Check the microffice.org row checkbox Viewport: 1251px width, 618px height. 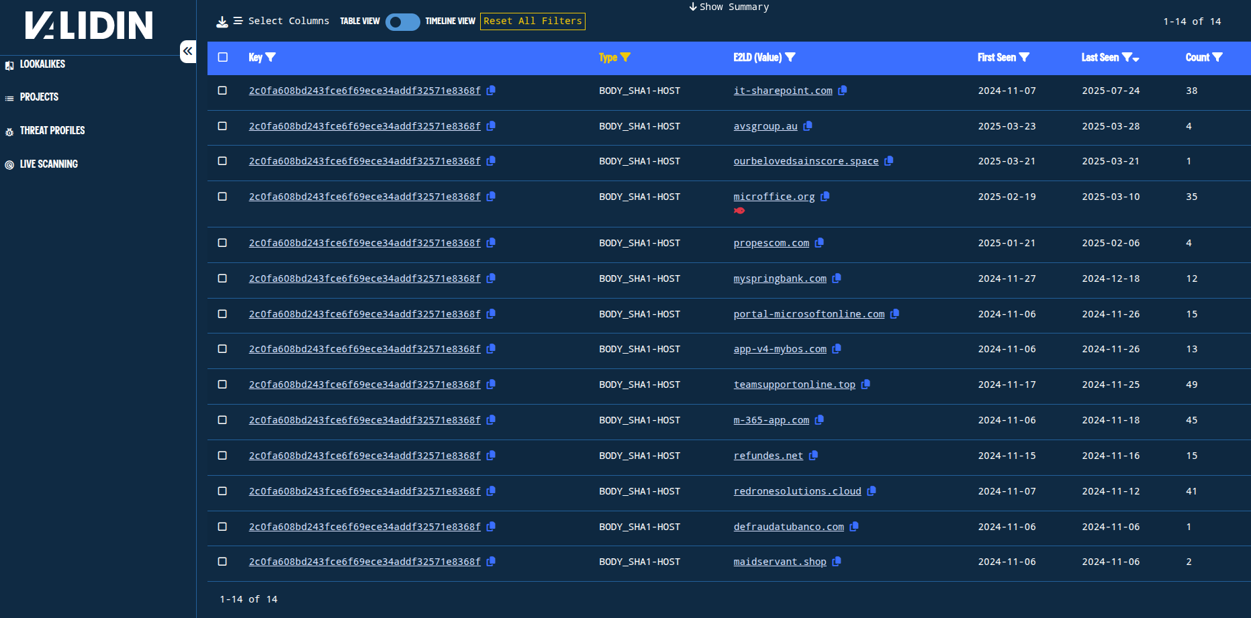click(222, 197)
